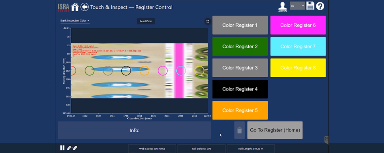Click the cyan circle marker on image
The image size is (384, 153).
click(x=181, y=71)
